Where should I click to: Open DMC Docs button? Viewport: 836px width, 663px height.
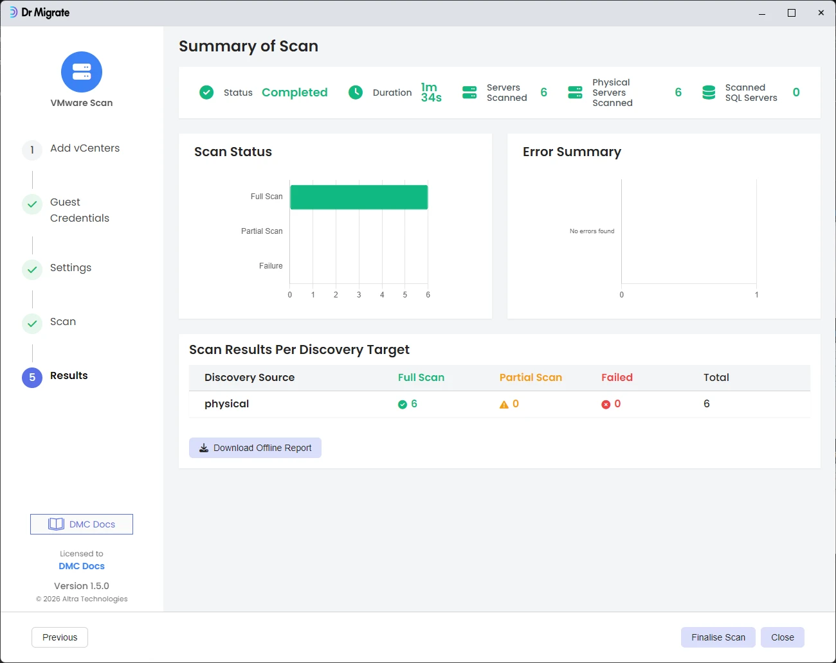tap(82, 524)
